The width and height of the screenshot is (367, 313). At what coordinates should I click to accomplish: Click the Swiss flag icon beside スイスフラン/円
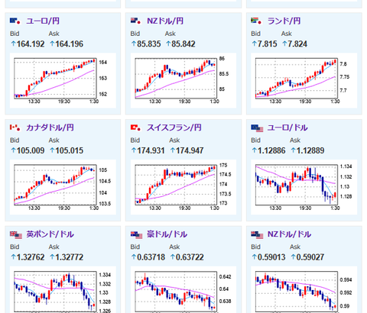[135, 127]
